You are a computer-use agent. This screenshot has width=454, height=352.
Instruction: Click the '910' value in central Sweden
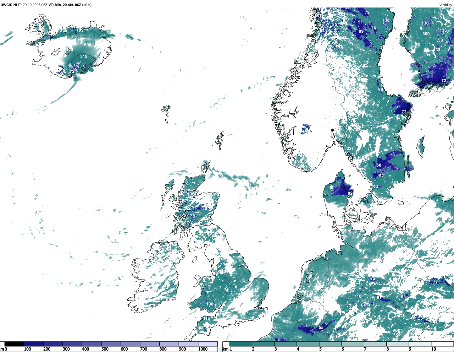[x=369, y=115]
